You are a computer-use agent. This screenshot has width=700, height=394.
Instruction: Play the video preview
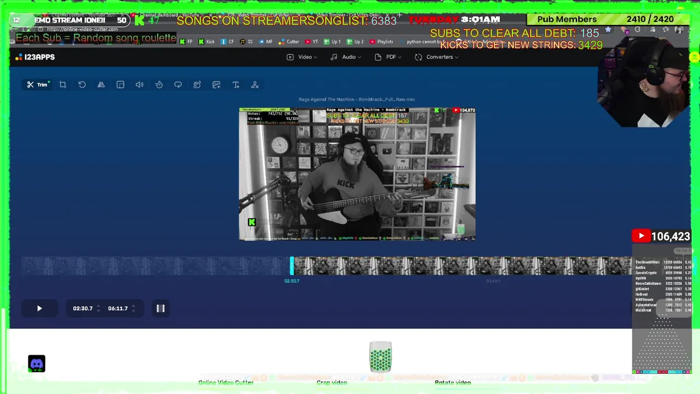39,309
